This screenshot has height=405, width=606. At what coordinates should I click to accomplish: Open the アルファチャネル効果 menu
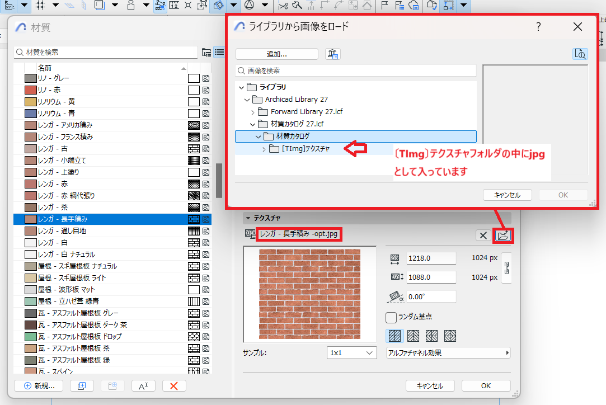click(448, 353)
